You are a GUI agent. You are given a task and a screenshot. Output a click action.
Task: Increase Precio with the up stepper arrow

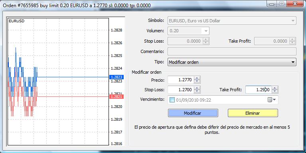click(x=197, y=78)
